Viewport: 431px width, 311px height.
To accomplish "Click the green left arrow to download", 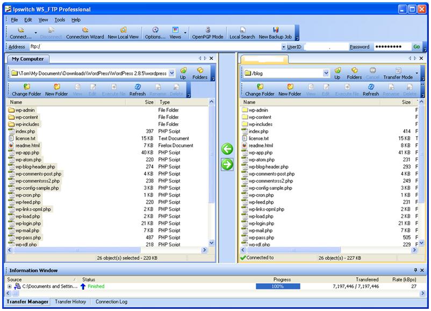I will [227, 149].
